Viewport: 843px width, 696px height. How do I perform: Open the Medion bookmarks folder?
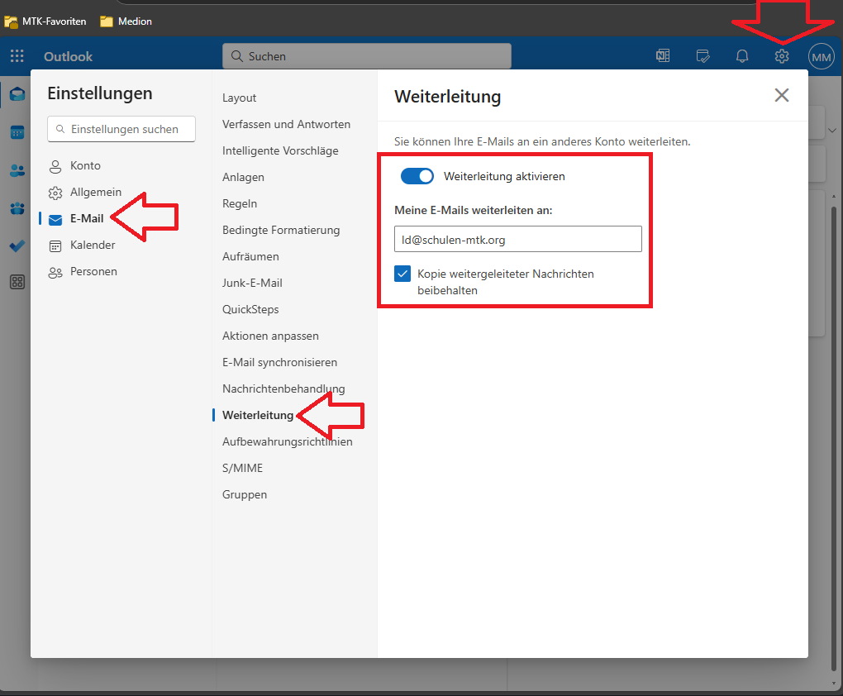[126, 21]
